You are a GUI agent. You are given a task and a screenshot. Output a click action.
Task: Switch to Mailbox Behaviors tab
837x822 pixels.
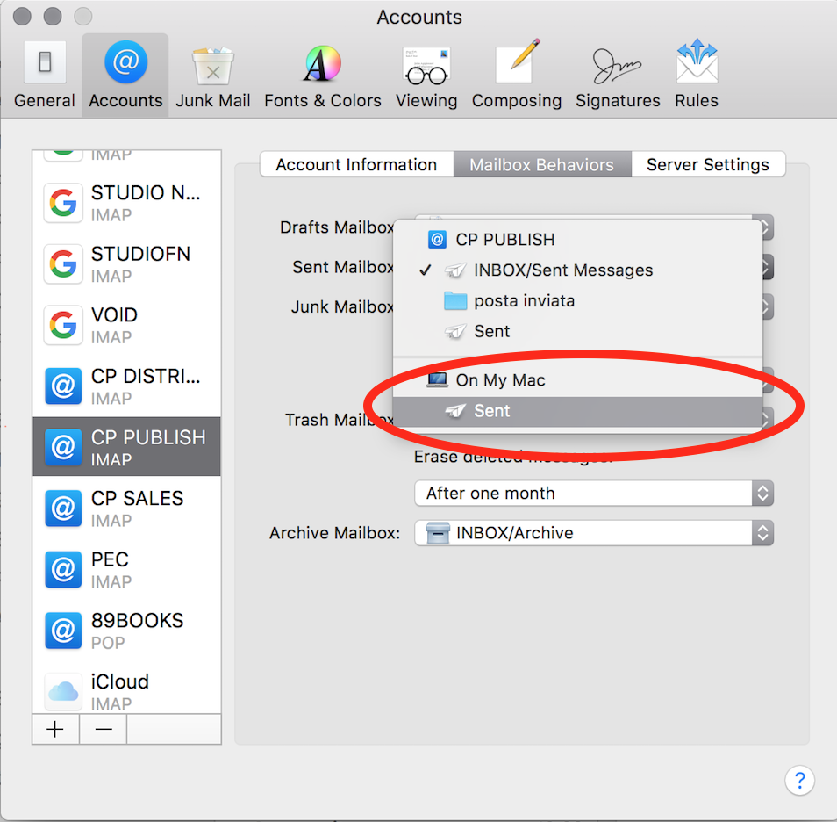[542, 164]
